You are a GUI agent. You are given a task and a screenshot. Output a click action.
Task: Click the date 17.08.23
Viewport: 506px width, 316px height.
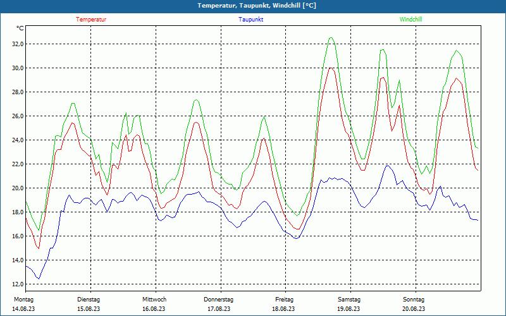pyautogui.click(x=219, y=309)
